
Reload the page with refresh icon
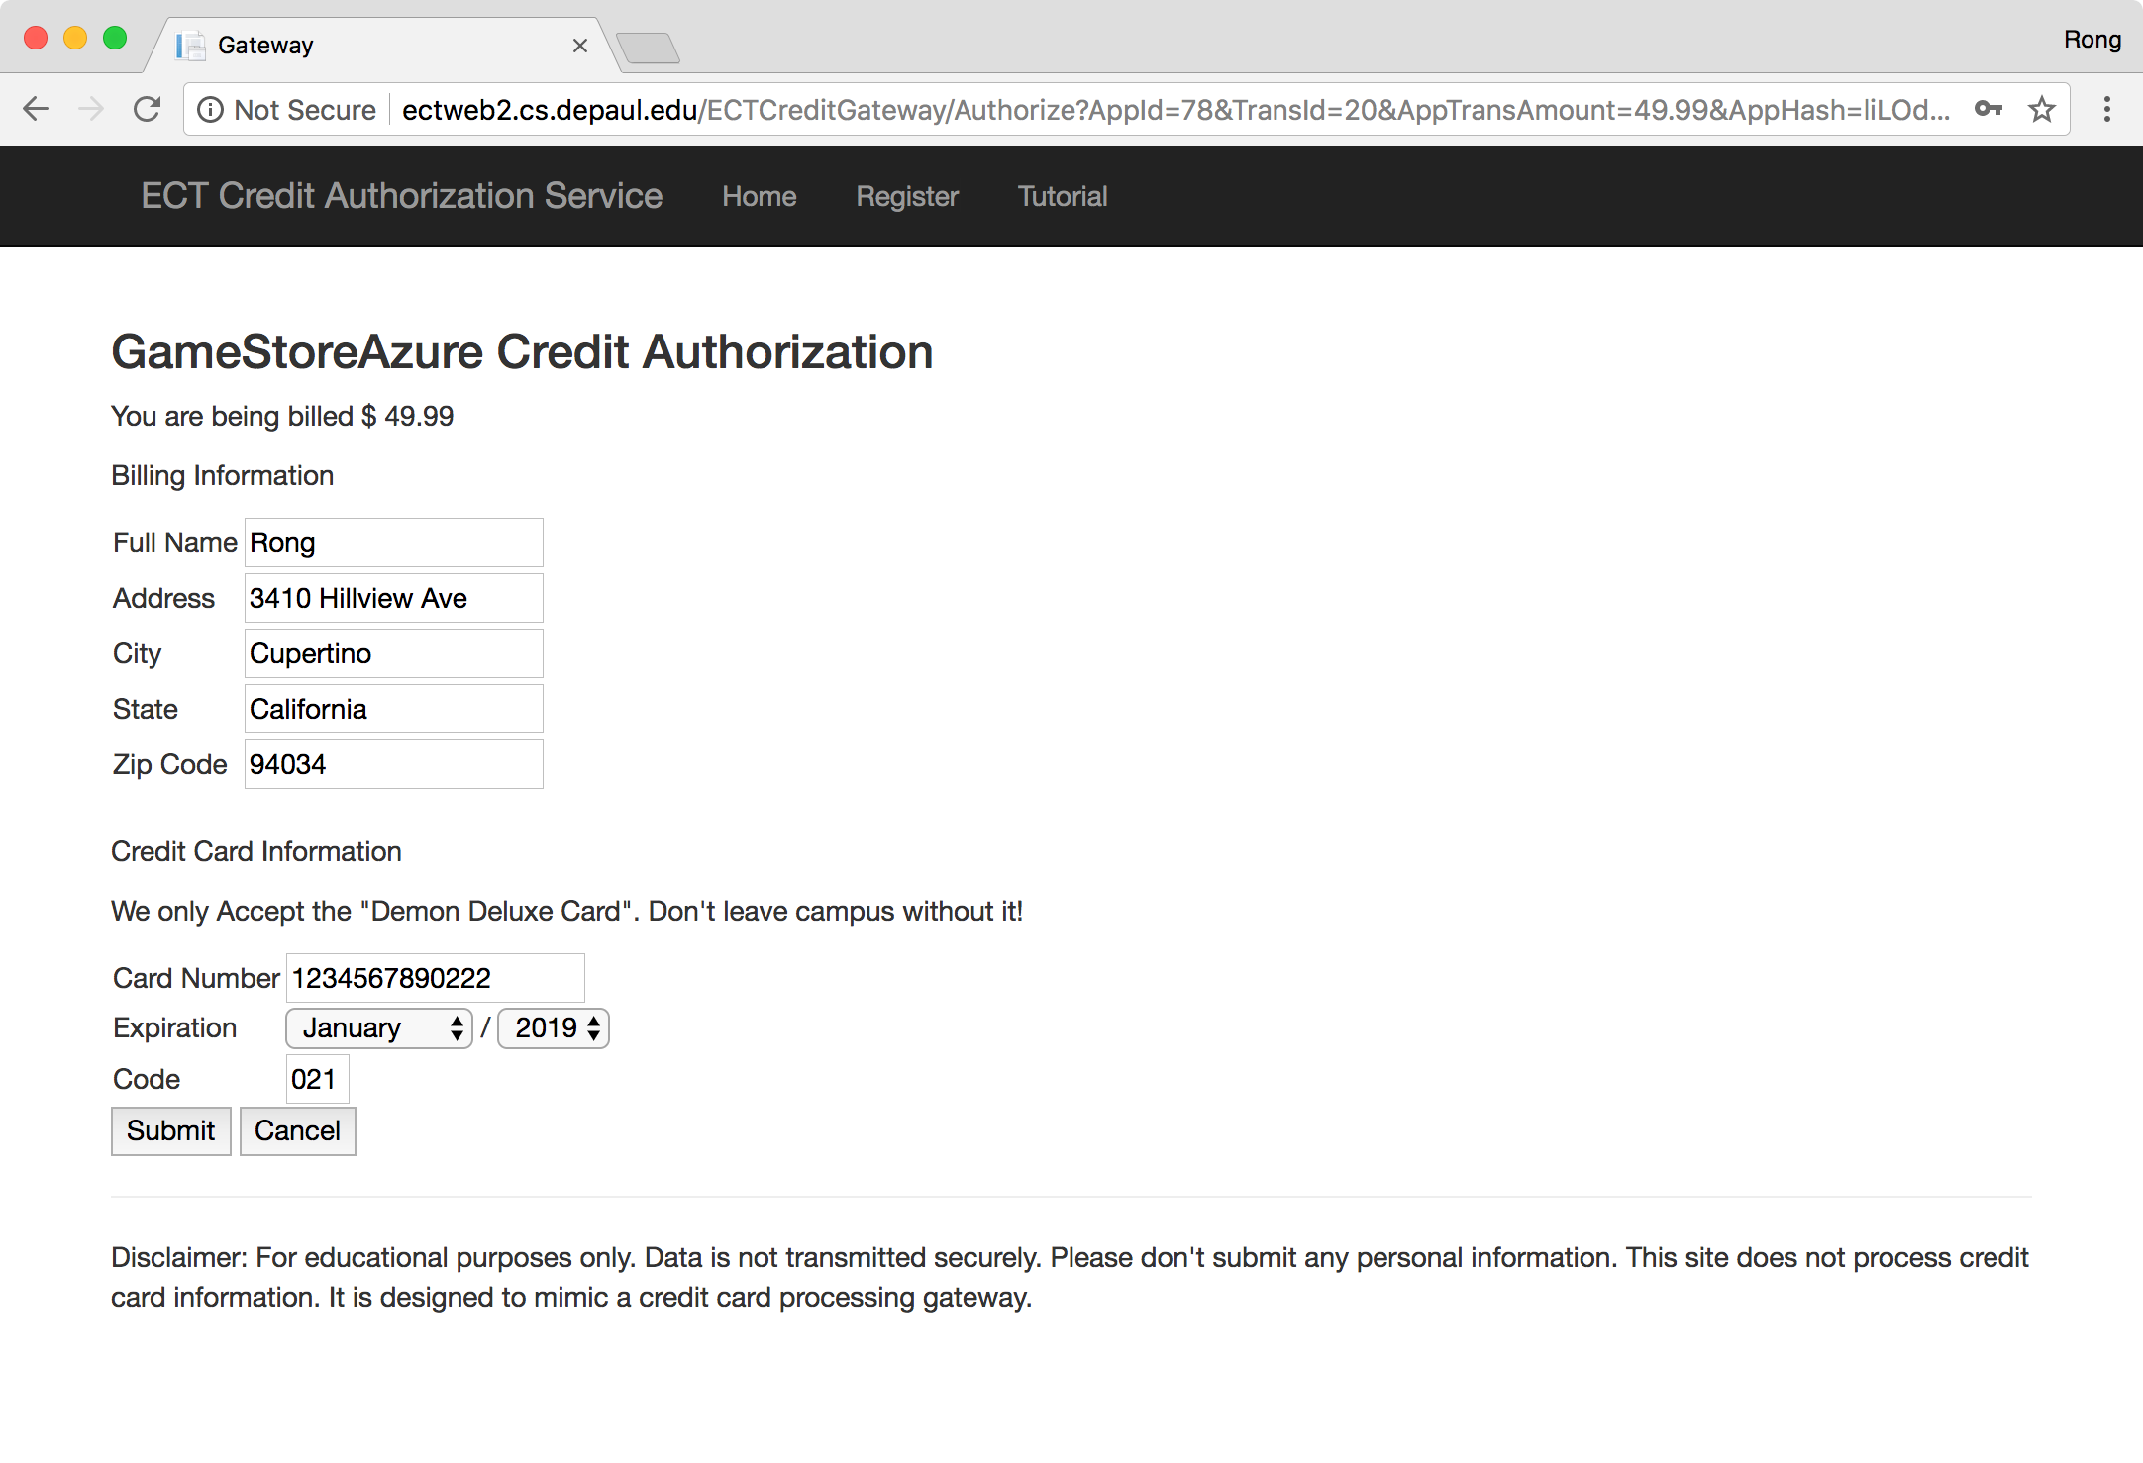(148, 109)
